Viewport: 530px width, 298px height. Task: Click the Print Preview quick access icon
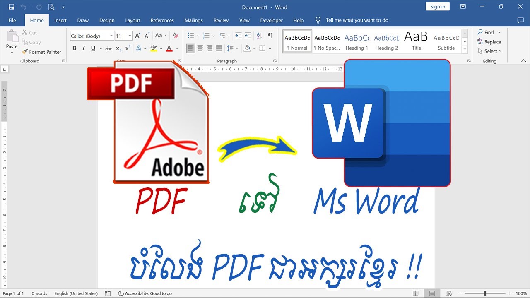[51, 7]
